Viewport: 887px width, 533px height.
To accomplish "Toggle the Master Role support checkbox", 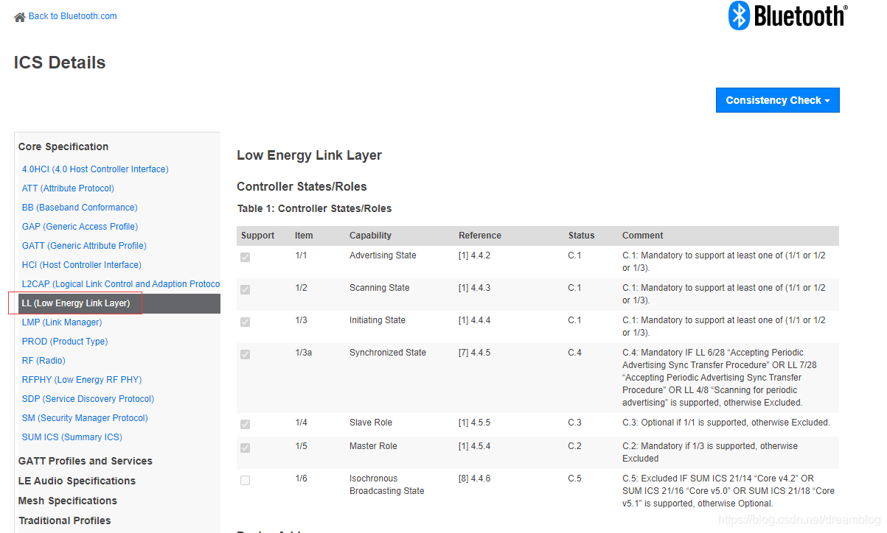I will coord(245,448).
